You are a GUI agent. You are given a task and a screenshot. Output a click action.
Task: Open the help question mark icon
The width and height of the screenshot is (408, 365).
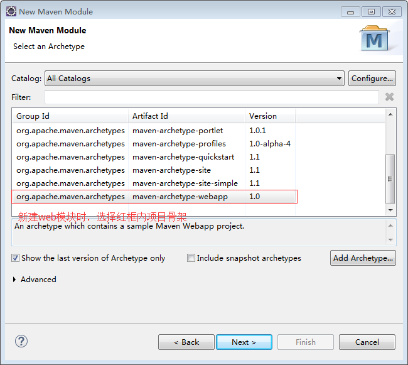21,341
